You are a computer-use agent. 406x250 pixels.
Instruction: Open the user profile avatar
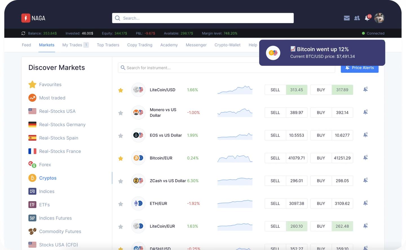(379, 18)
